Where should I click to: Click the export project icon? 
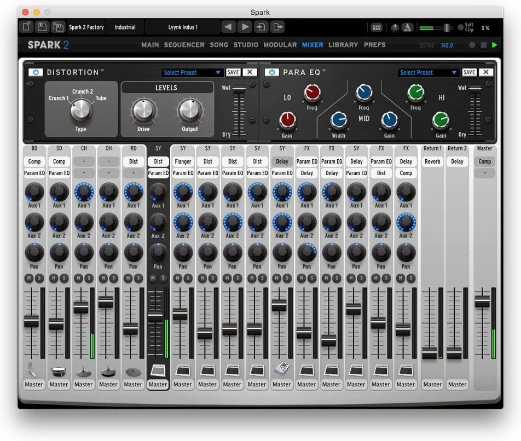click(x=277, y=27)
